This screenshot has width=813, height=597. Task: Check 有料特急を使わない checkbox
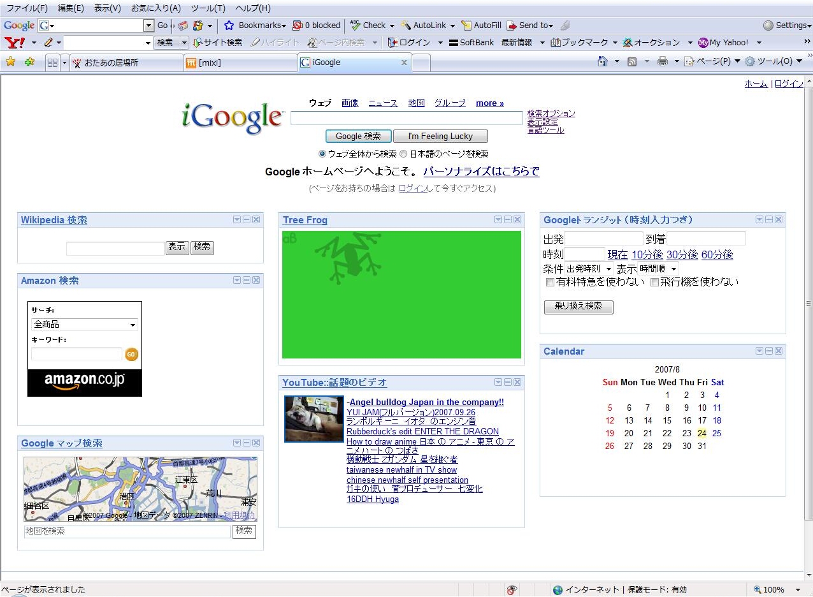550,282
